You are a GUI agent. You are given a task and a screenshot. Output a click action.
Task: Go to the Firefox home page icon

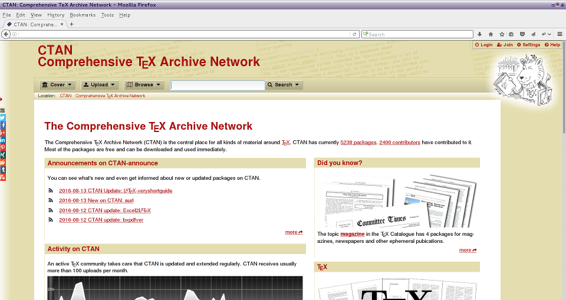[491, 34]
